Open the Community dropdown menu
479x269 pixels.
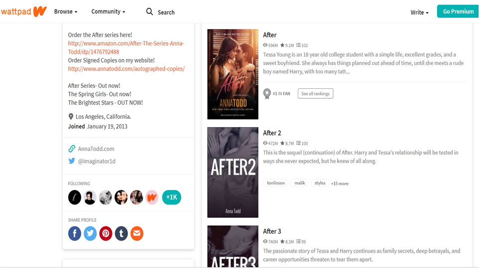[108, 11]
